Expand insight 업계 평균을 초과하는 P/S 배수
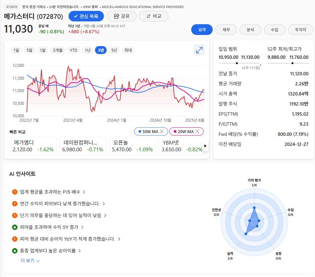 (52, 192)
